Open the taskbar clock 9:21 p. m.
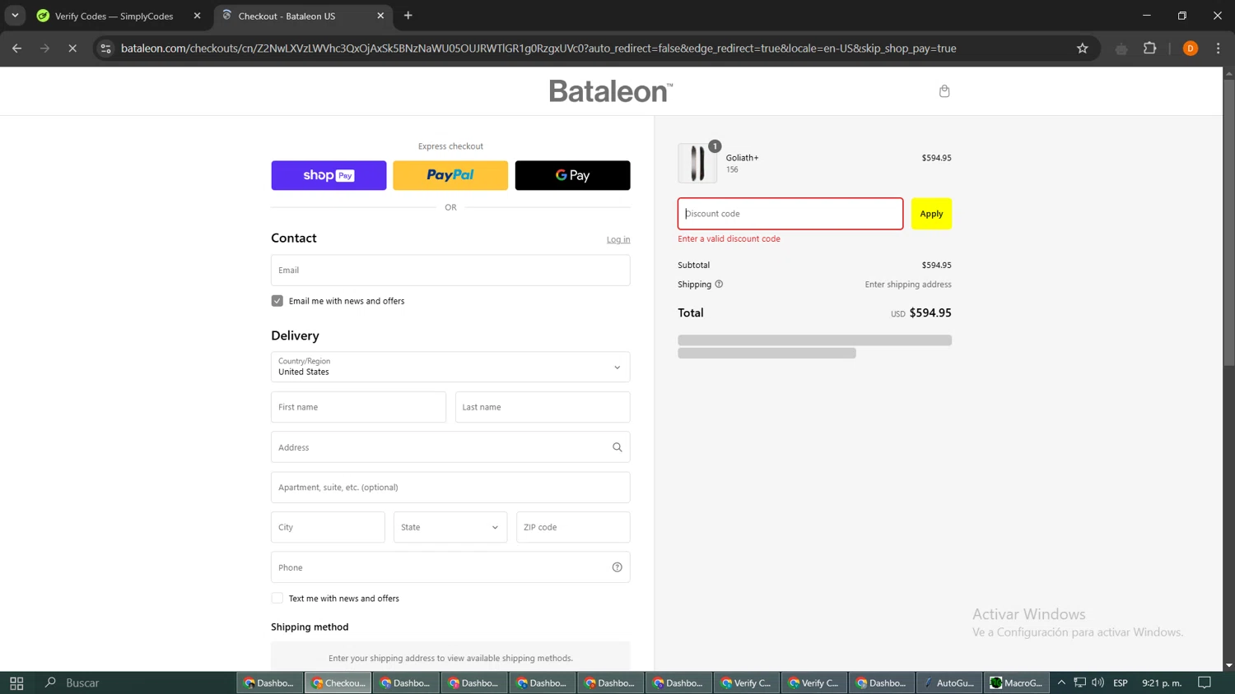 pos(1162,682)
